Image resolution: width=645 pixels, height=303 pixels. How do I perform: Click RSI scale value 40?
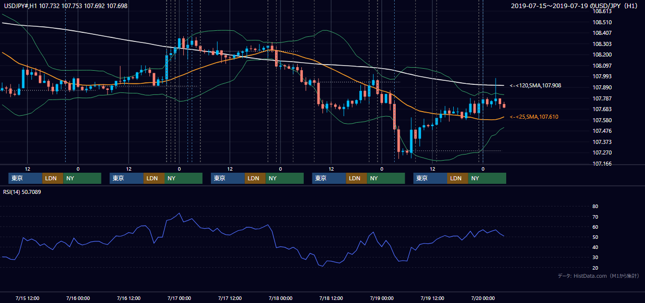595,247
